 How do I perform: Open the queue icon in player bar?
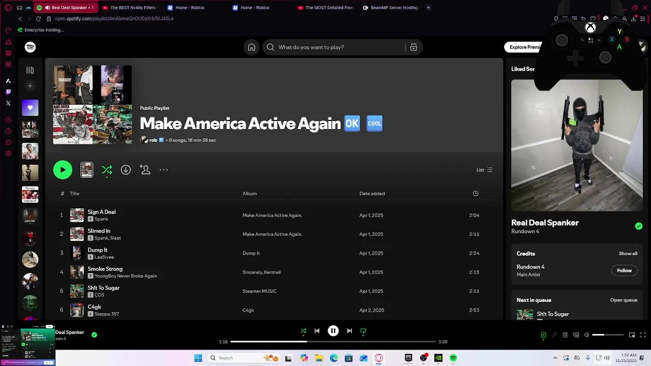(565, 335)
